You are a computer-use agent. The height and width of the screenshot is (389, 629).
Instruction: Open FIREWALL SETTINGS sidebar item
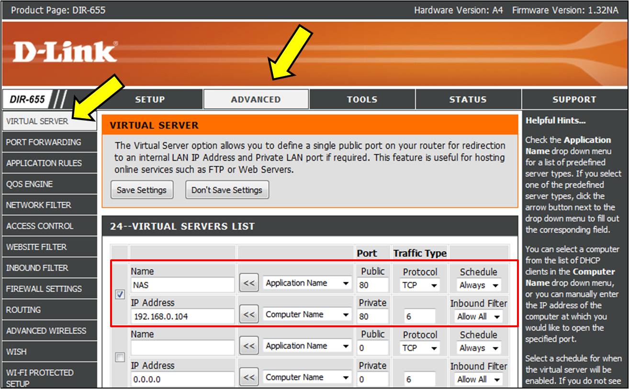[x=49, y=289]
